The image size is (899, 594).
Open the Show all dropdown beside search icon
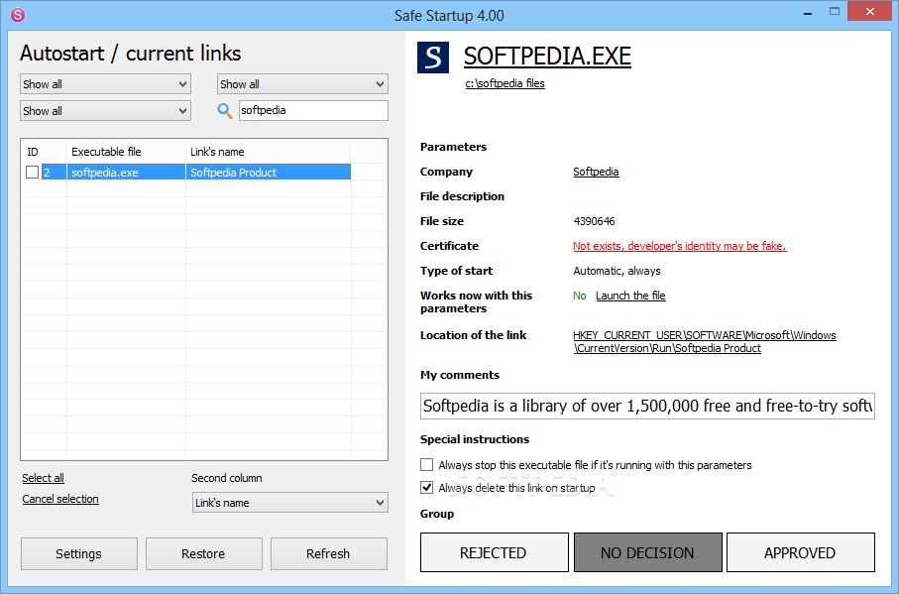click(105, 111)
